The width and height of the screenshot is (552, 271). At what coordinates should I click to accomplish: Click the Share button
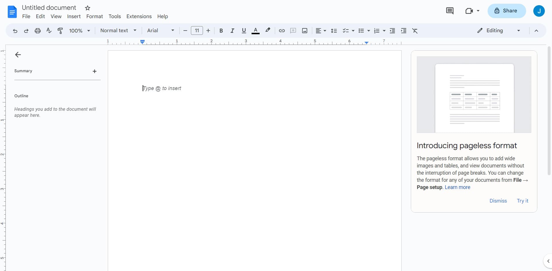coord(507,11)
